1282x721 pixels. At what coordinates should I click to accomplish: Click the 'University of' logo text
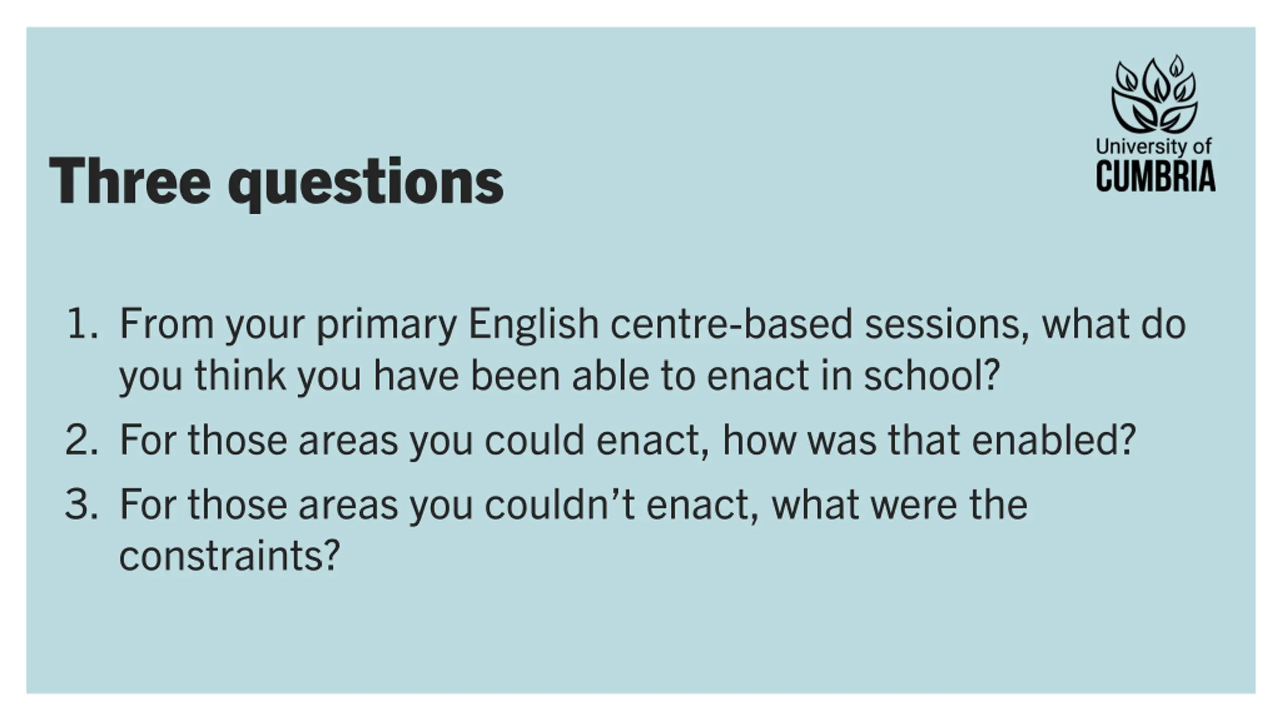pyautogui.click(x=1154, y=147)
